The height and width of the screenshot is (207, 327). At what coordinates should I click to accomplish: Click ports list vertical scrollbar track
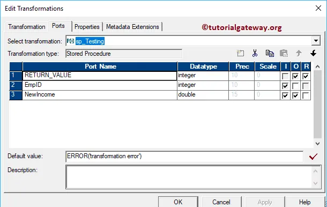pyautogui.click(x=317, y=105)
